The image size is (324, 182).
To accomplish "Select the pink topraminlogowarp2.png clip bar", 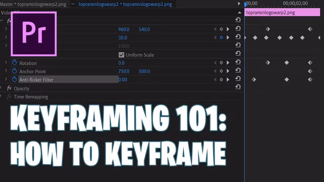I will coord(282,12).
